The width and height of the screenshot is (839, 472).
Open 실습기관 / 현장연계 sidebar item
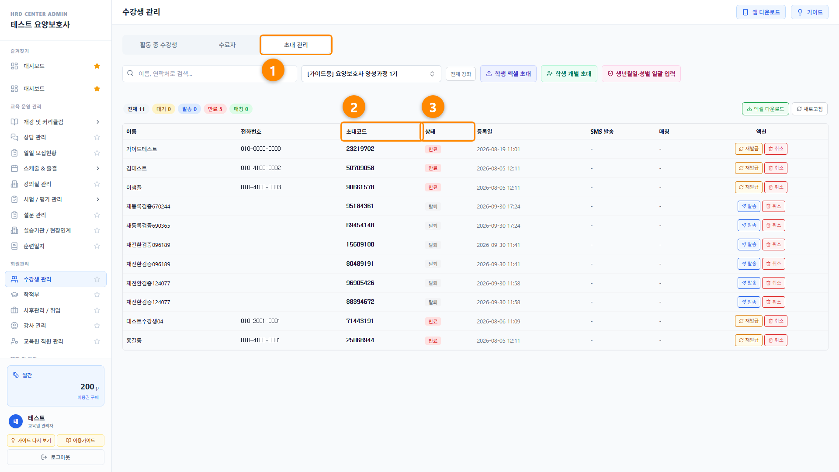[55, 230]
